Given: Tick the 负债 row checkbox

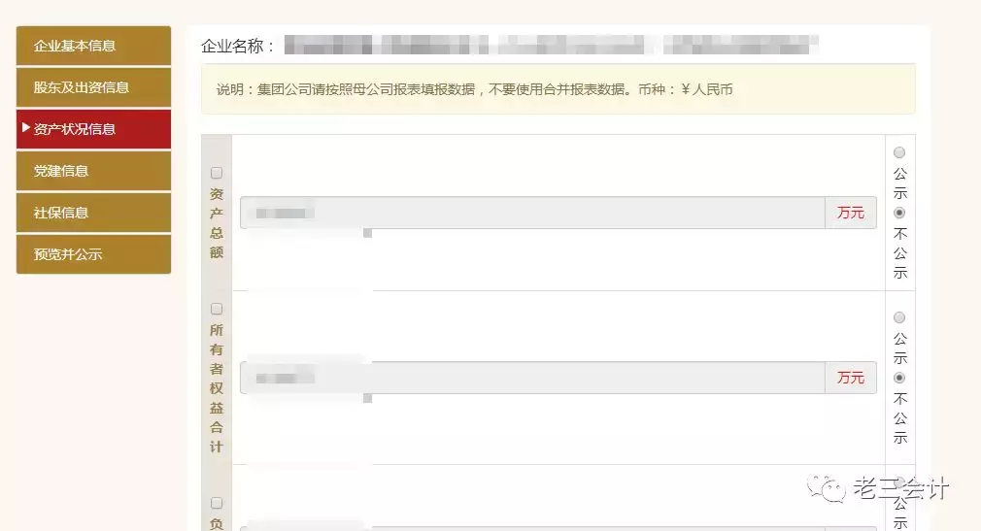Looking at the screenshot, I should click(x=217, y=503).
